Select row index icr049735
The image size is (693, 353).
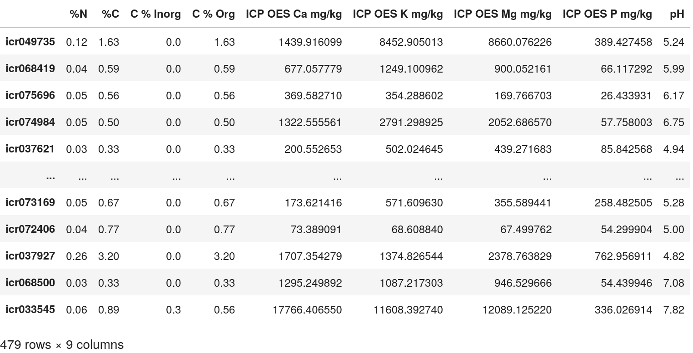[30, 42]
